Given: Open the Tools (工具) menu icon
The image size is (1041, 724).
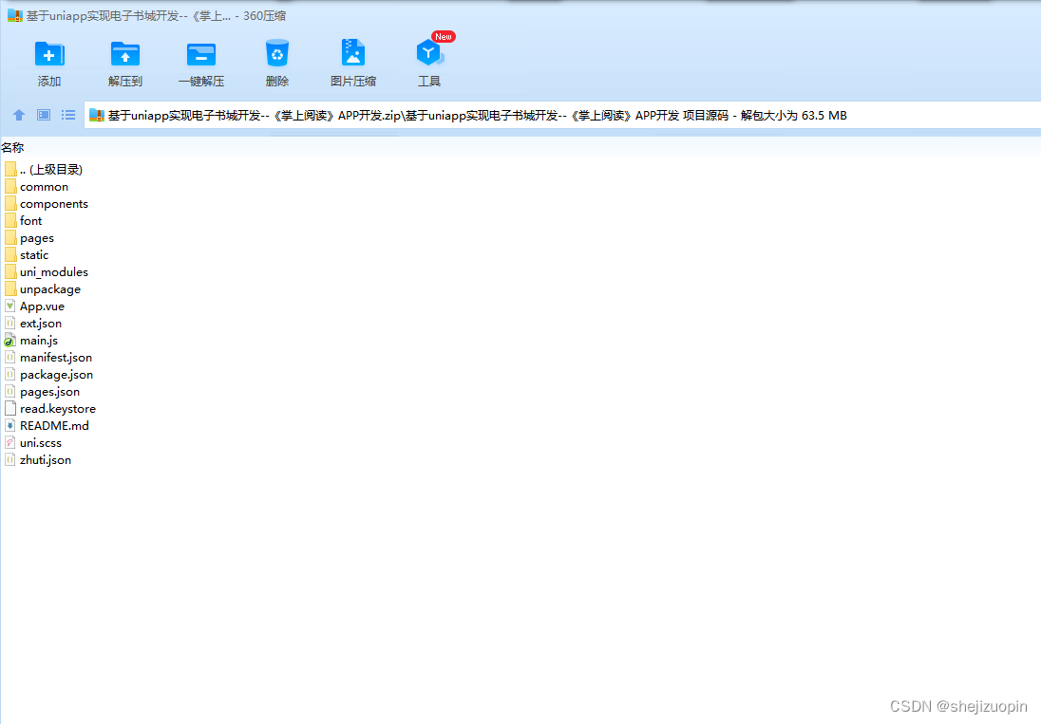Looking at the screenshot, I should pos(429,53).
